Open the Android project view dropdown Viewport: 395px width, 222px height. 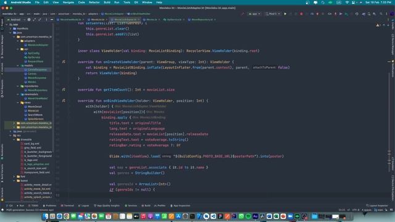[16, 19]
